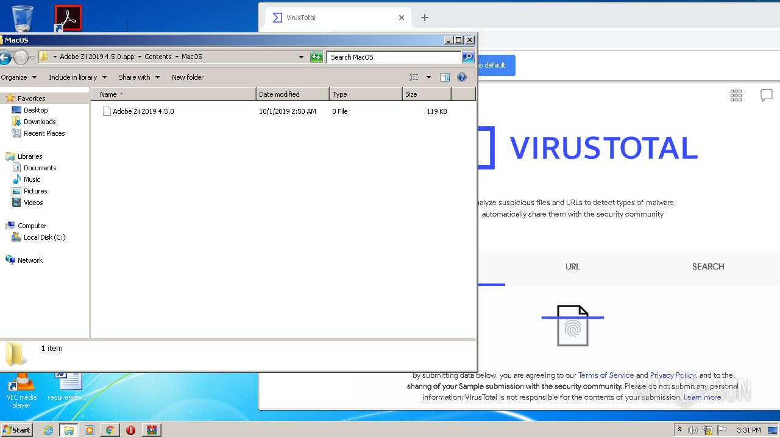This screenshot has height=438, width=780.
Task: Open Videos library
Action: coord(34,203)
